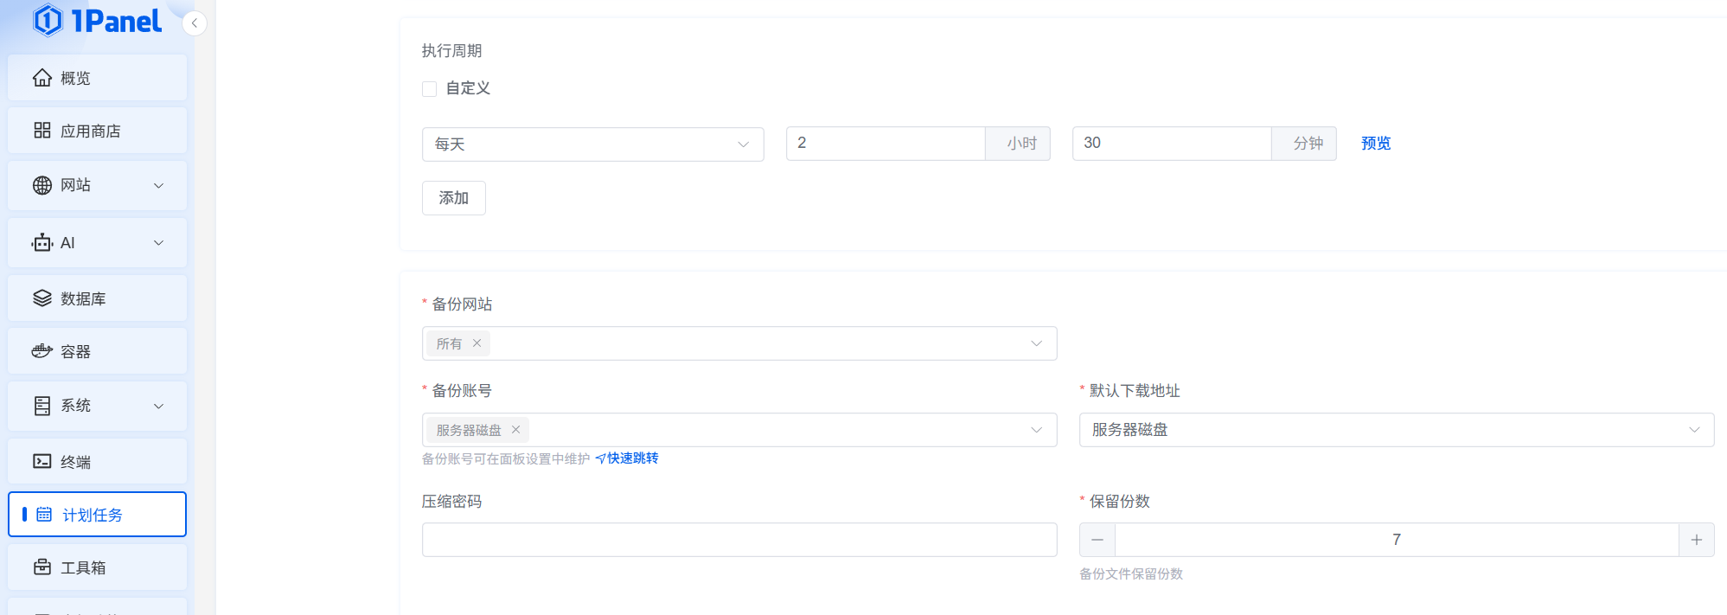The width and height of the screenshot is (1727, 615).
Task: Enable the 自定义 checkbox
Action: pyautogui.click(x=430, y=89)
